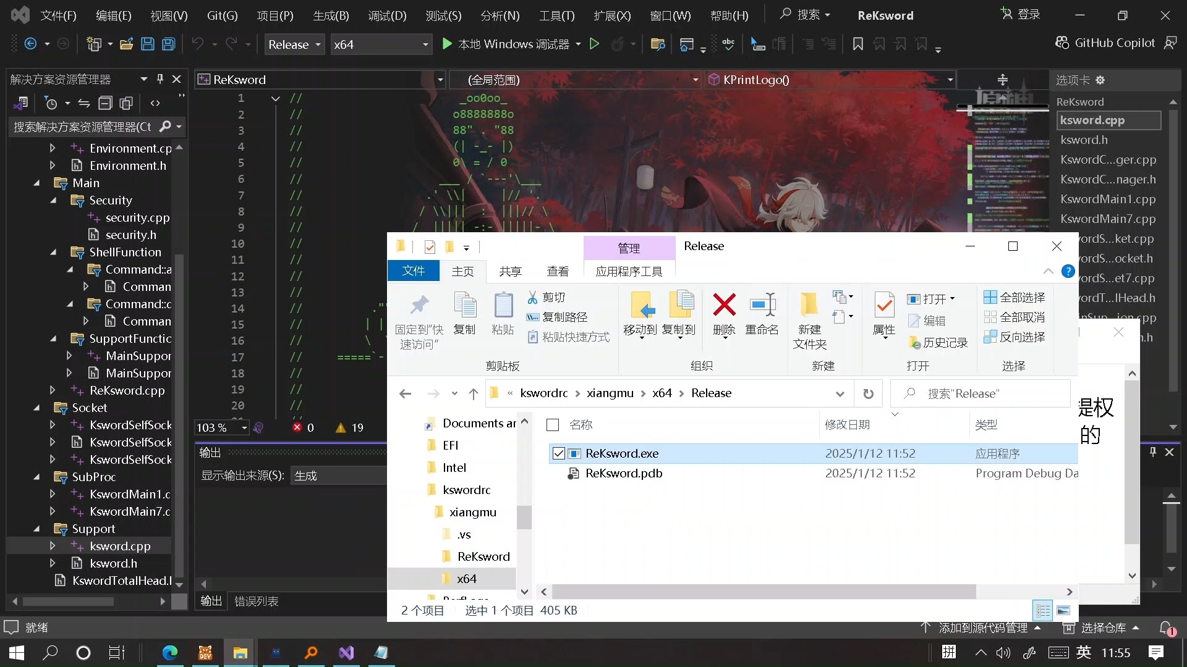Click Save All icon in Visual Studio toolbar
Screen dimensions: 1187x667
point(168,44)
